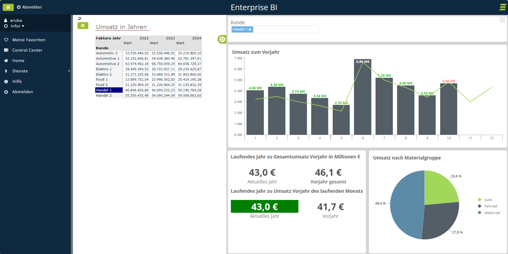Open the green report menu button beside Umsatz in Jahren
This screenshot has width=508, height=254.
[83, 25]
